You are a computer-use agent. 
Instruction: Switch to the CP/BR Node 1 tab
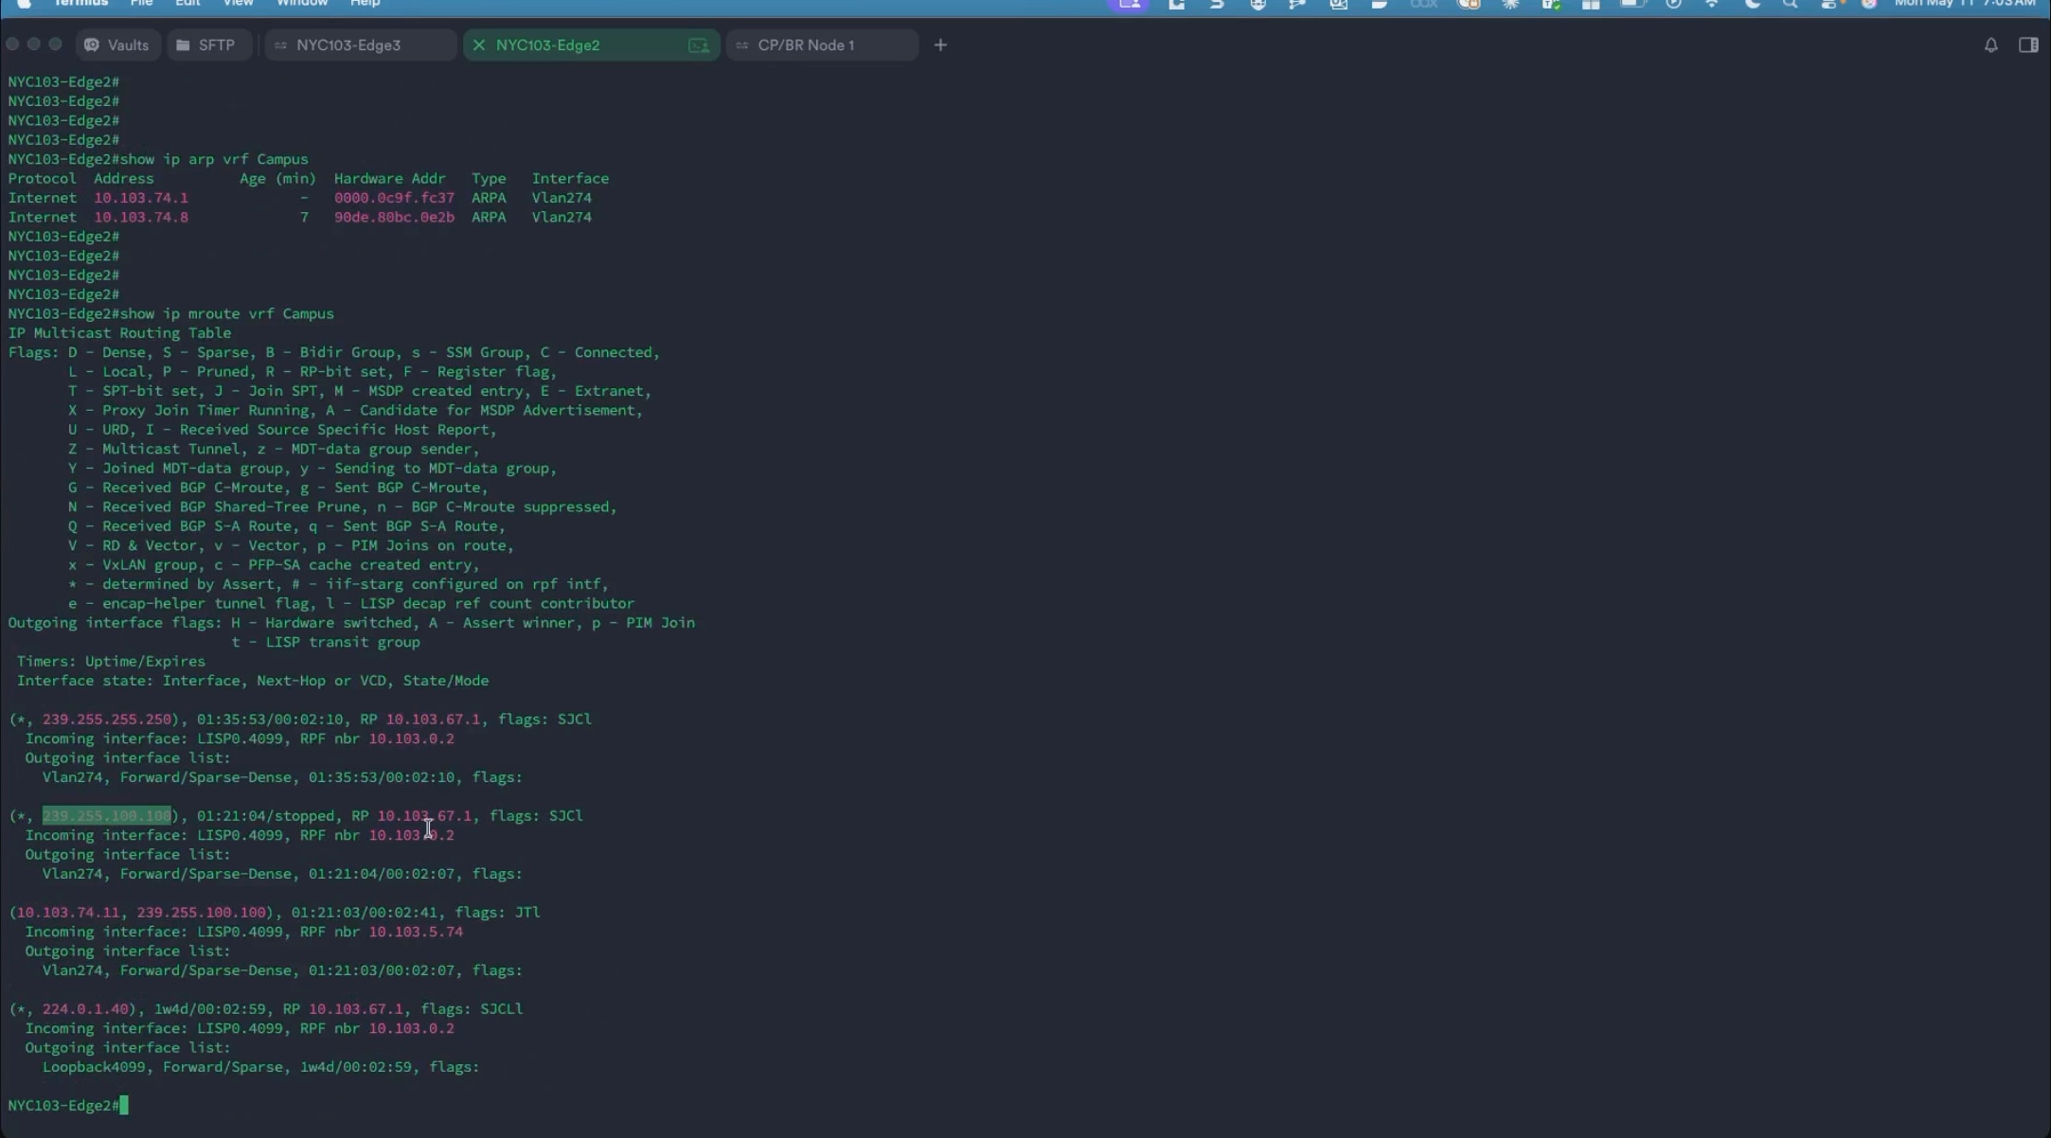[x=822, y=44]
